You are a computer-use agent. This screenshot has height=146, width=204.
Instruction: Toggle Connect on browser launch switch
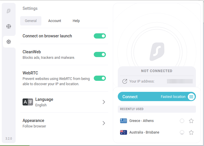tap(100, 36)
